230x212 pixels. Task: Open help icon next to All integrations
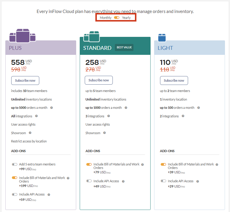pyautogui.click(x=36, y=116)
